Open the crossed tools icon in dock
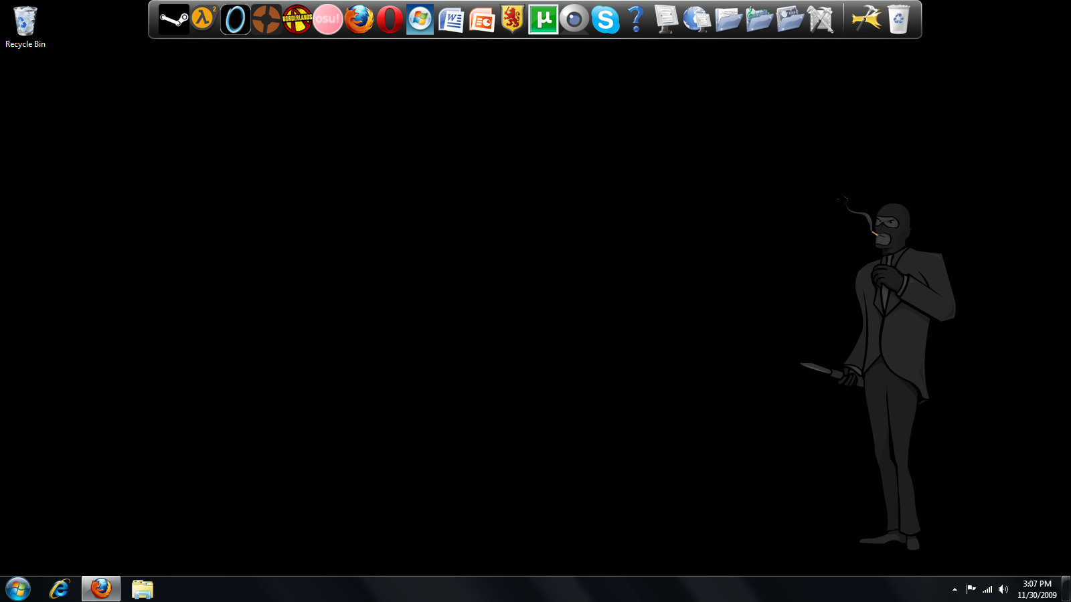 tap(821, 19)
